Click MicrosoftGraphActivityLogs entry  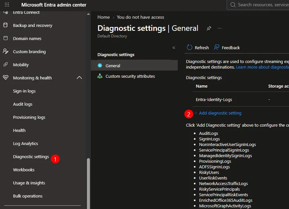pyautogui.click(x=225, y=206)
